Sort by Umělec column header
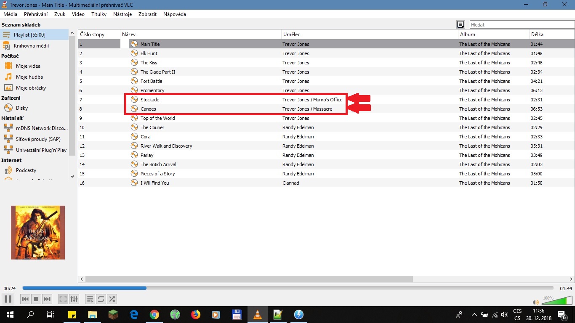Image resolution: width=575 pixels, height=323 pixels. 370,34
